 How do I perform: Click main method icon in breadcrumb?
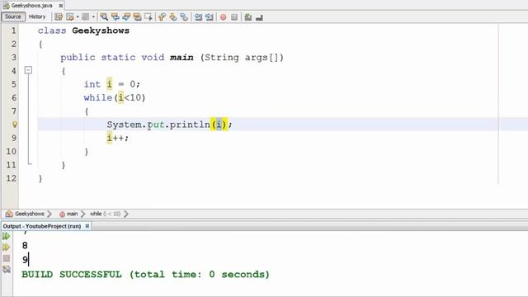click(x=62, y=214)
